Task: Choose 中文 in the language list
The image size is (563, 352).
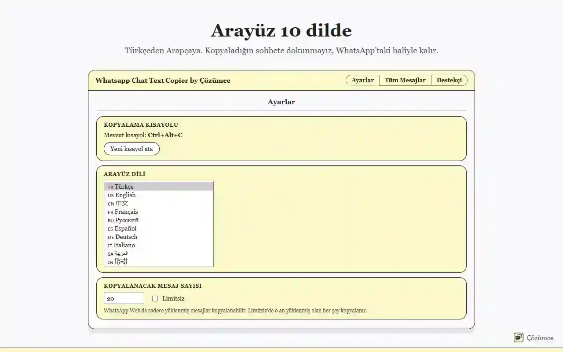Action: 159,203
